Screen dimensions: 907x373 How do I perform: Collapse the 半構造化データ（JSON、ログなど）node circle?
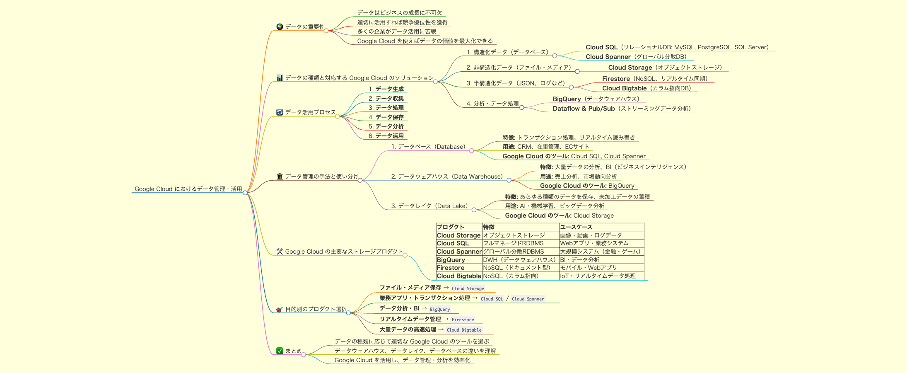coord(571,87)
